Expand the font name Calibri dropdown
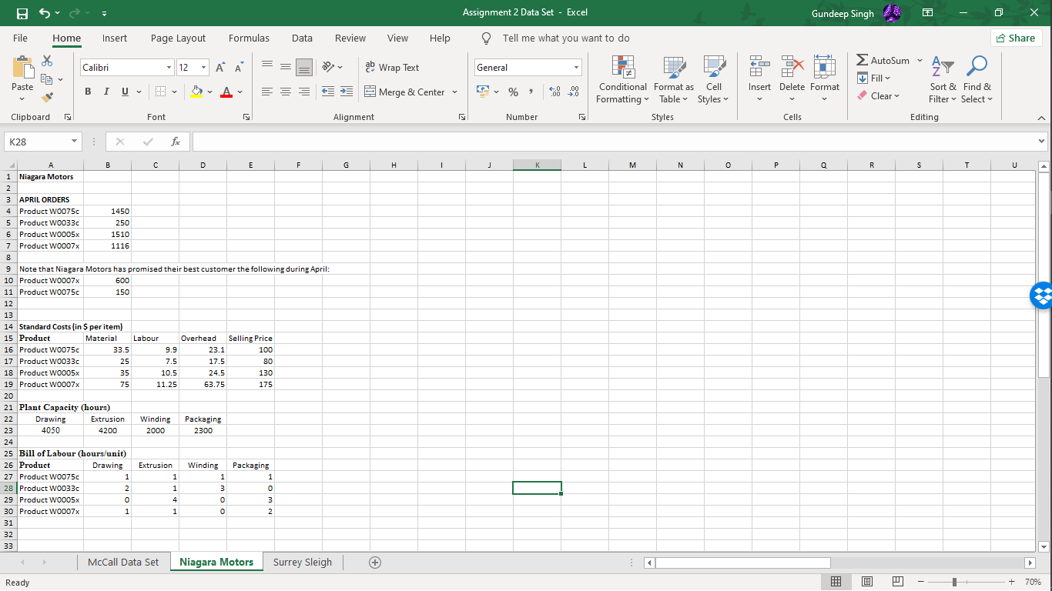Screen dimensions: 1052x591 [x=169, y=68]
